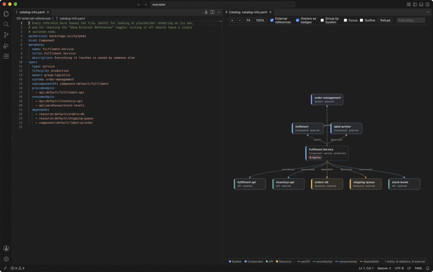Screen dimensions: 433x272
Task: Select the order-management system node
Action: click(x=327, y=100)
